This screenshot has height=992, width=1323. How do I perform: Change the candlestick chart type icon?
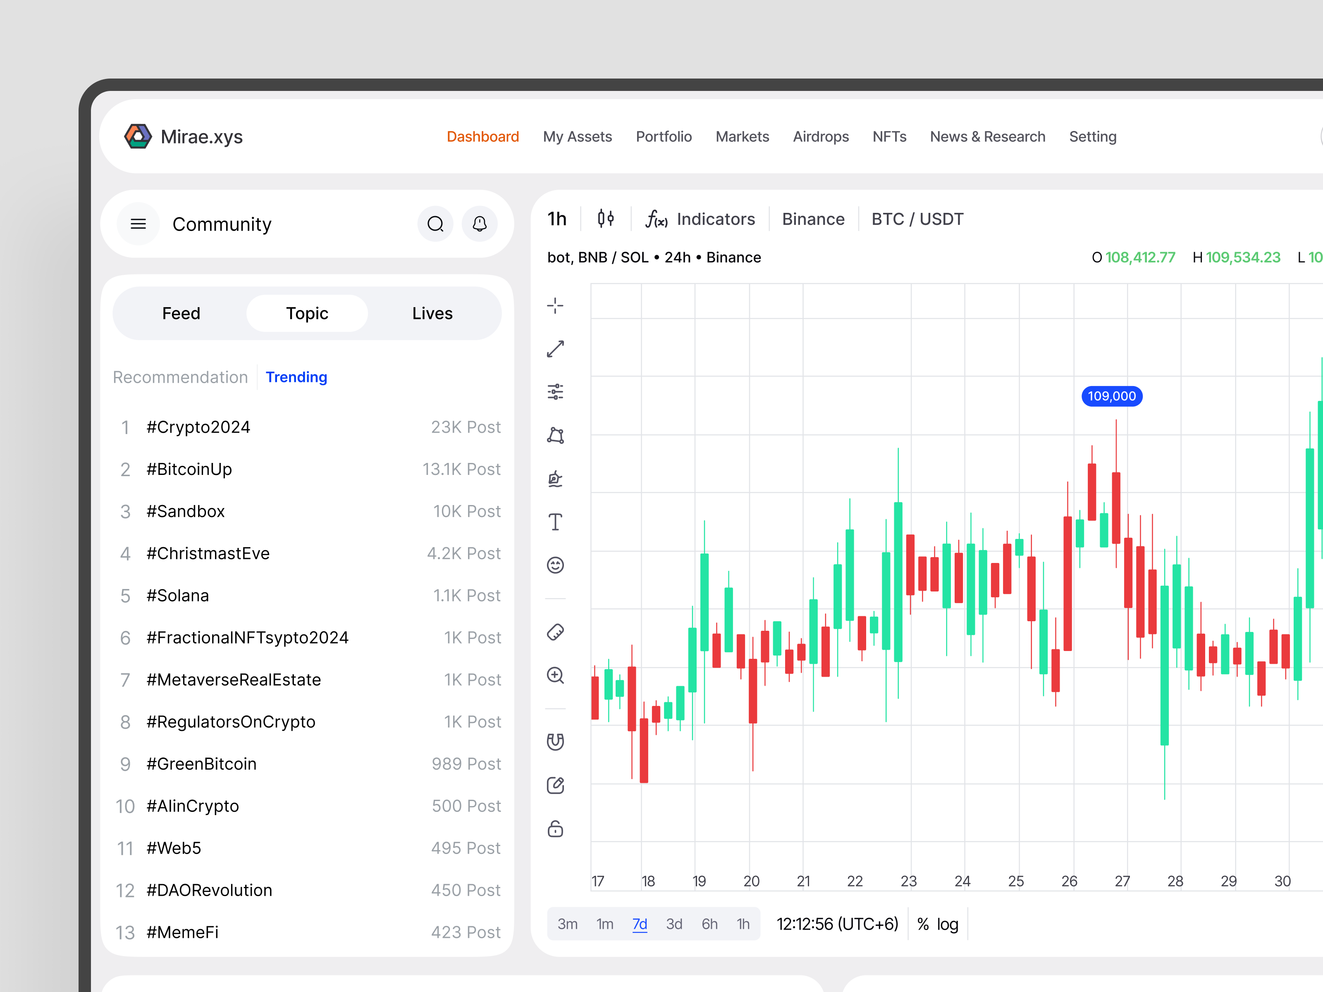pyautogui.click(x=606, y=219)
